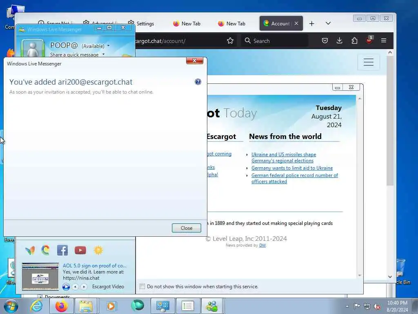
Task: Close the Account tab
Action: 296,23
